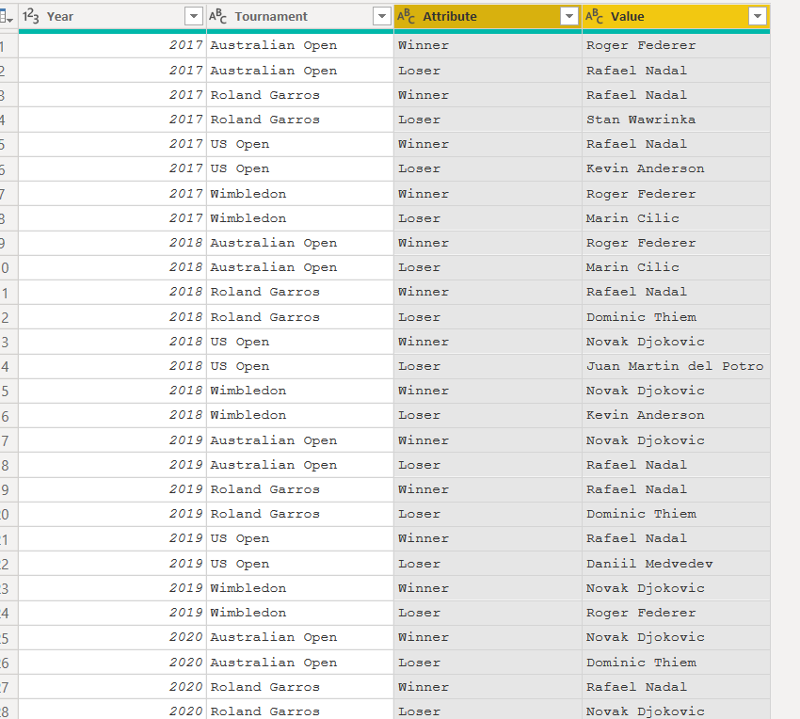Image resolution: width=800 pixels, height=719 pixels.
Task: Click row header for 2018 Wimbledon Winner row
Action: coord(8,391)
